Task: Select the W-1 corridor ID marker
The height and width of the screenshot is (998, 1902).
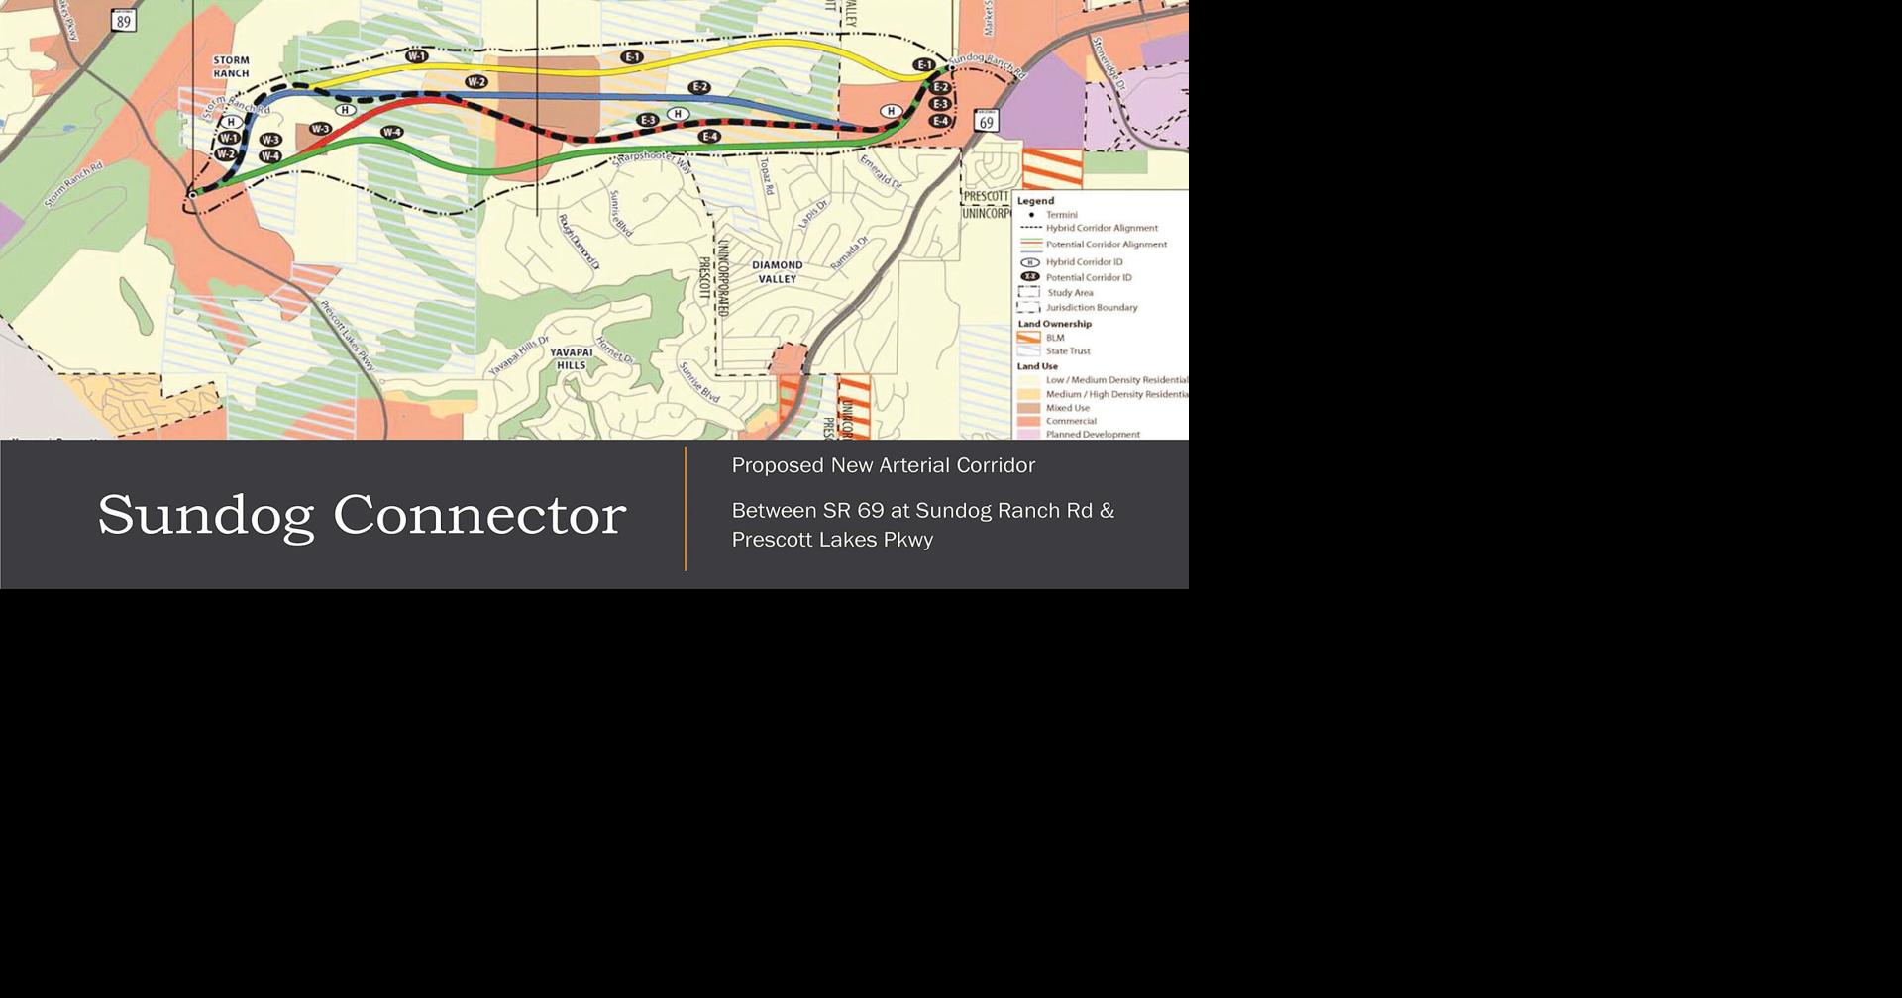Action: pyautogui.click(x=414, y=55)
